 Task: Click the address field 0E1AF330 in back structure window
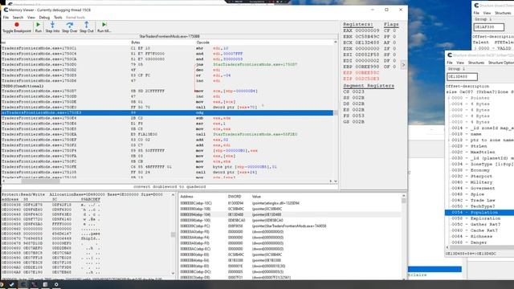click(x=488, y=27)
